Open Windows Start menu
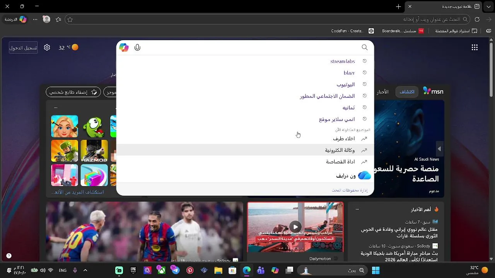The image size is (495, 278). click(x=376, y=270)
